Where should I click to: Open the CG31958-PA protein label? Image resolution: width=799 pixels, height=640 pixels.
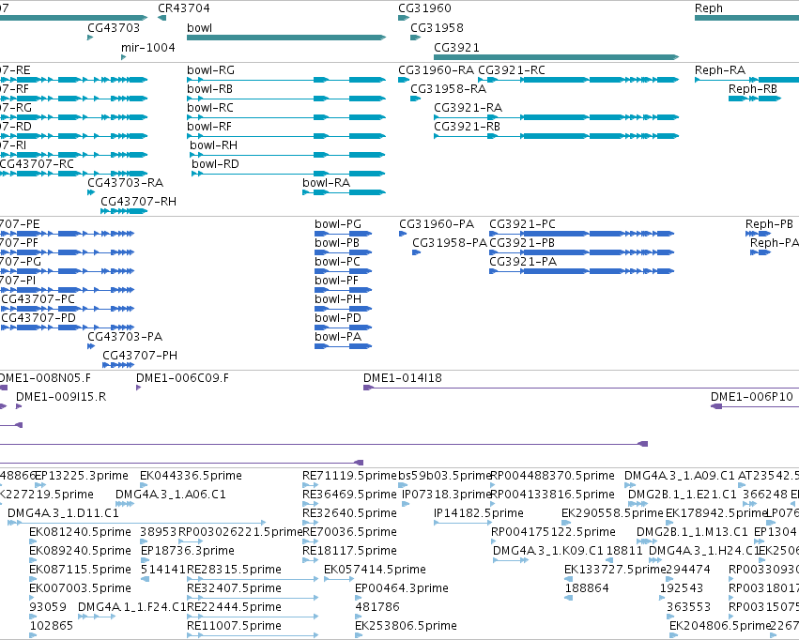[x=450, y=243]
